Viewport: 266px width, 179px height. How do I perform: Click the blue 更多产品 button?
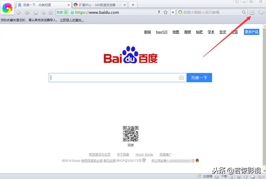(x=251, y=32)
